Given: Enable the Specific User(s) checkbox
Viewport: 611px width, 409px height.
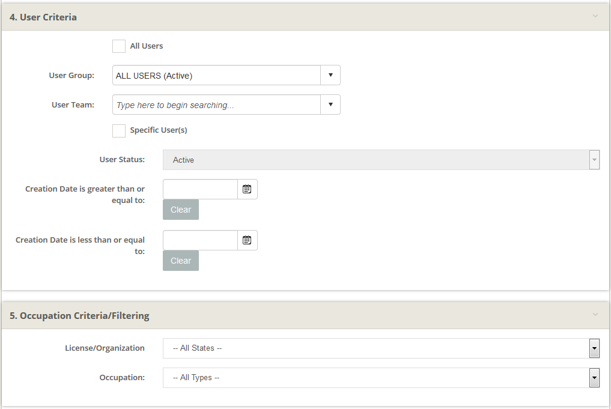Looking at the screenshot, I should click(x=119, y=130).
